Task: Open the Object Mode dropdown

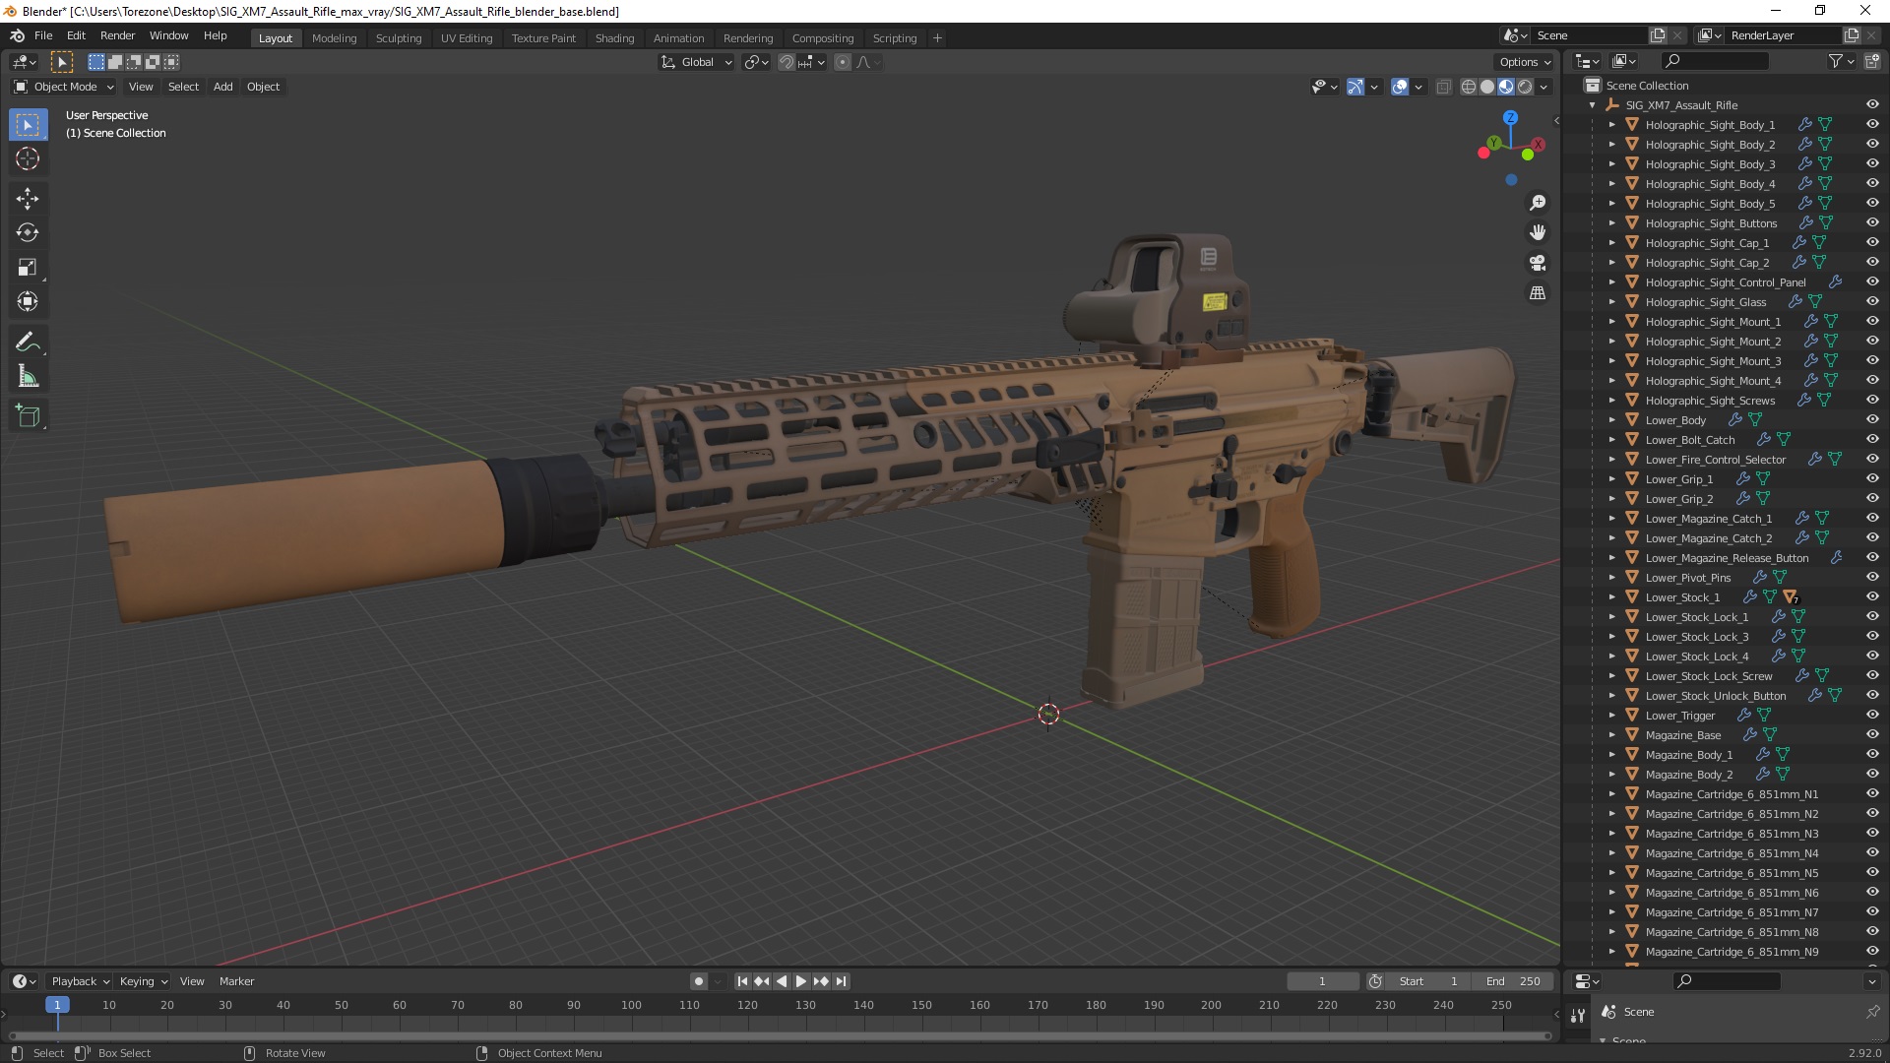Action: tap(64, 87)
